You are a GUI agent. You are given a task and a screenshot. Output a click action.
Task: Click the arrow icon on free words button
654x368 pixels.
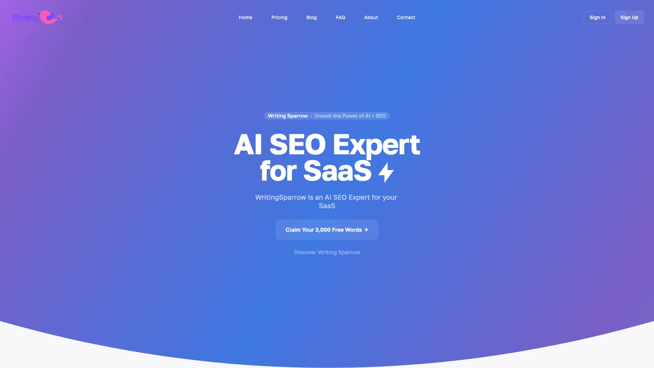(366, 230)
